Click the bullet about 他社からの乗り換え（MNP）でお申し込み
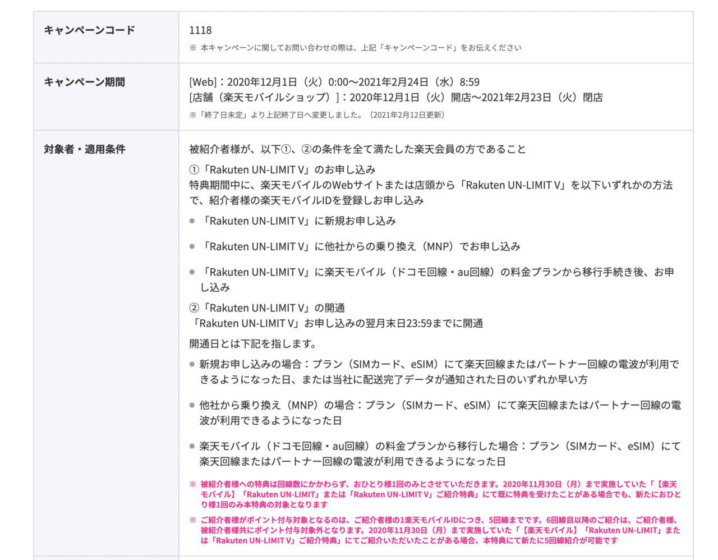The height and width of the screenshot is (560, 718). pyautogui.click(x=360, y=246)
